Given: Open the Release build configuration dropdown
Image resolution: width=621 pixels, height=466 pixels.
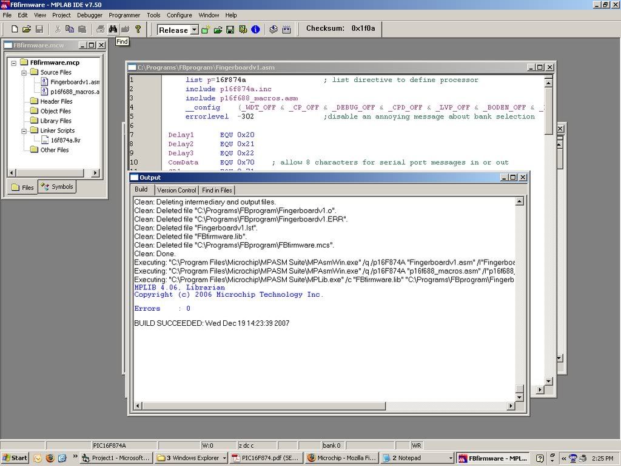Looking at the screenshot, I should coord(195,30).
